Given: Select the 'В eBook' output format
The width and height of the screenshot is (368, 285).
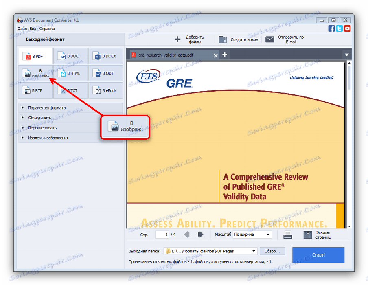Looking at the screenshot, I should coord(105,90).
